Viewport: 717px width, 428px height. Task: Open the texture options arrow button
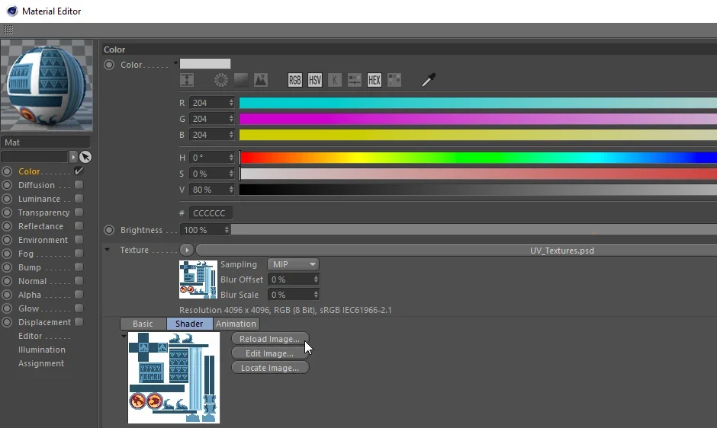[187, 250]
